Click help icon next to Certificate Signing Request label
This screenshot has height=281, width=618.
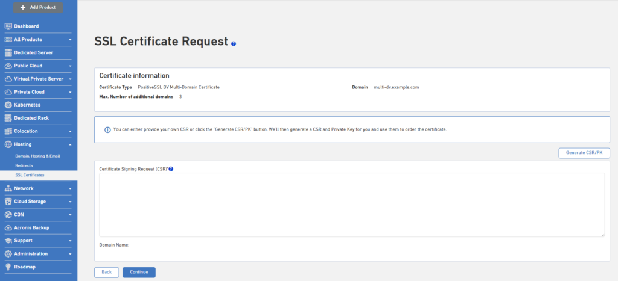click(x=171, y=169)
